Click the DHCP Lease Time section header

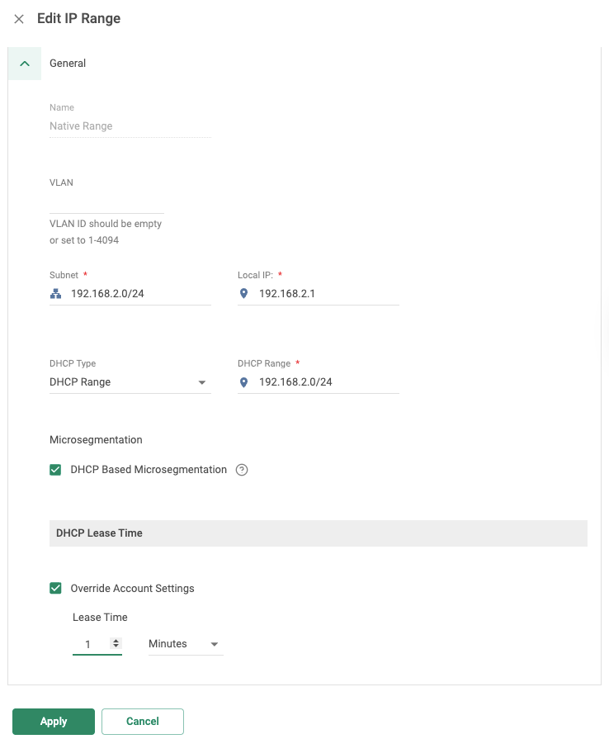[99, 533]
